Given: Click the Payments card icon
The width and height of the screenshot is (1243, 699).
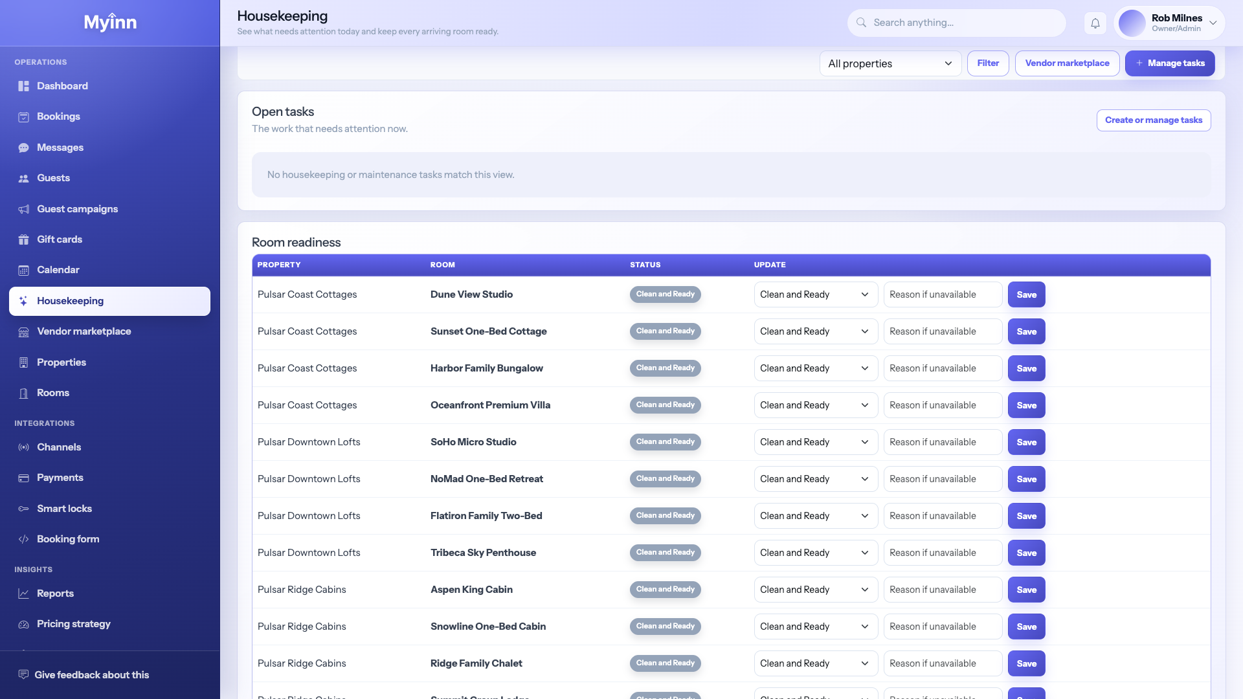Looking at the screenshot, I should click(24, 478).
